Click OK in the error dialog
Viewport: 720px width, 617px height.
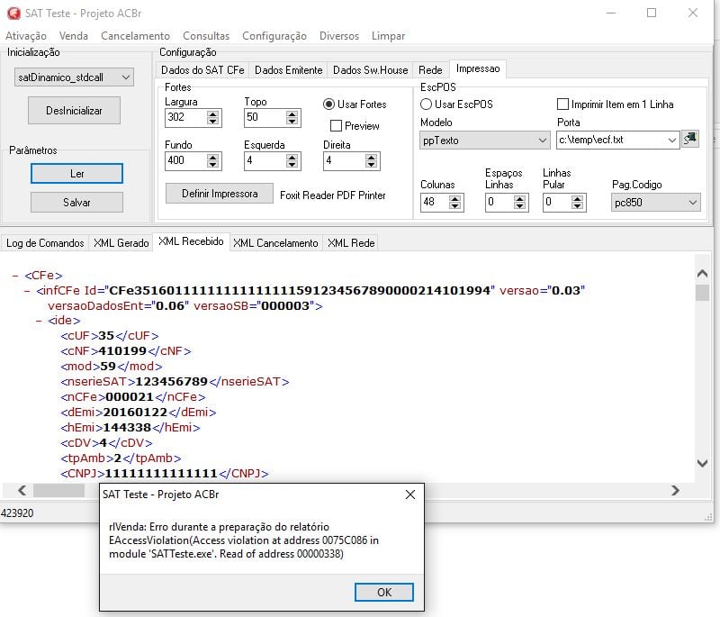tap(384, 592)
